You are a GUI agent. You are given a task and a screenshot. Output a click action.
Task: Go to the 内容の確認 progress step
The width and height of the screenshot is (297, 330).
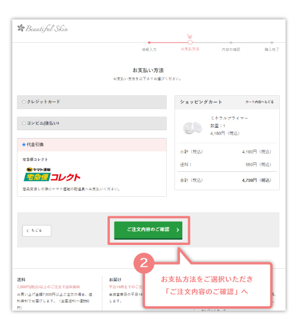click(x=231, y=49)
